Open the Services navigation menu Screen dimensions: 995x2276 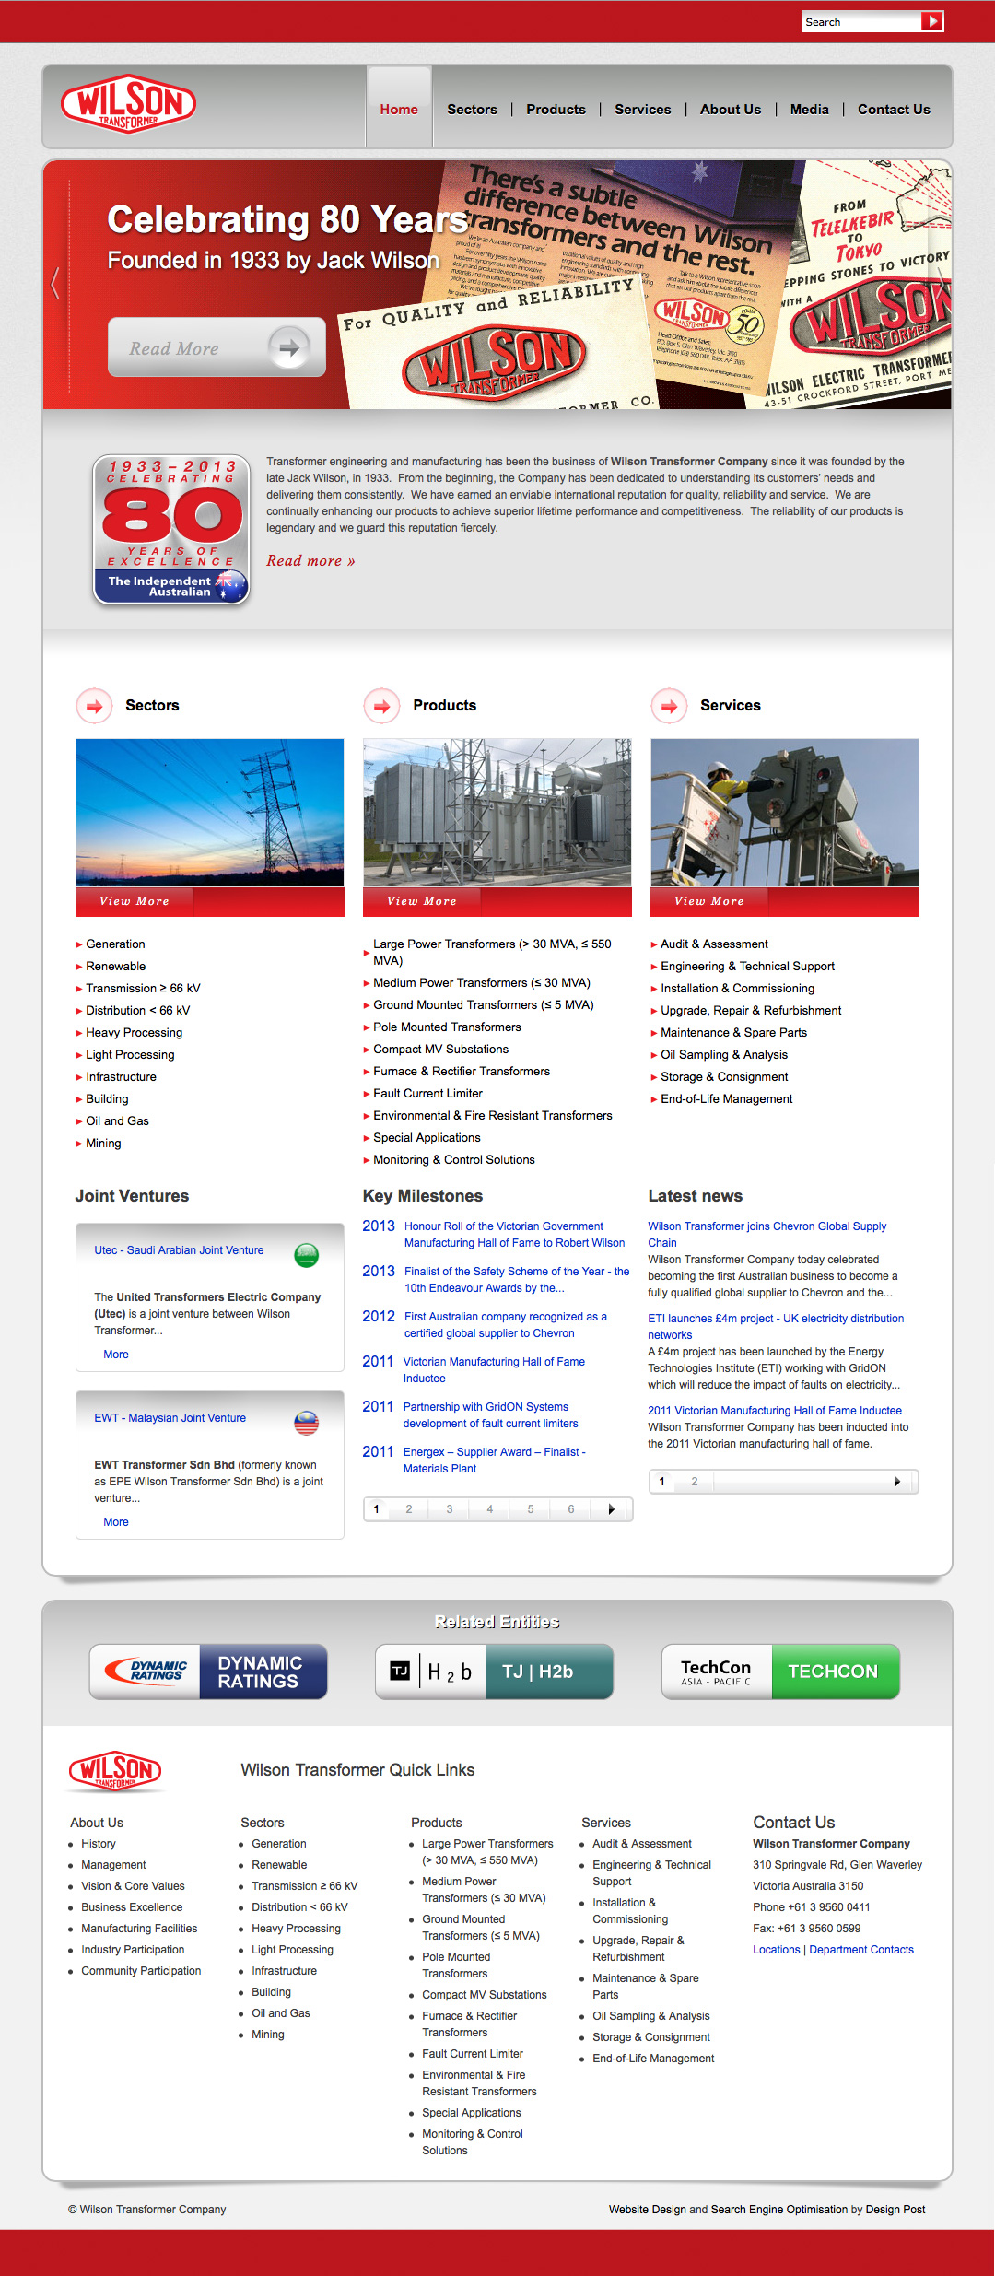pyautogui.click(x=643, y=109)
